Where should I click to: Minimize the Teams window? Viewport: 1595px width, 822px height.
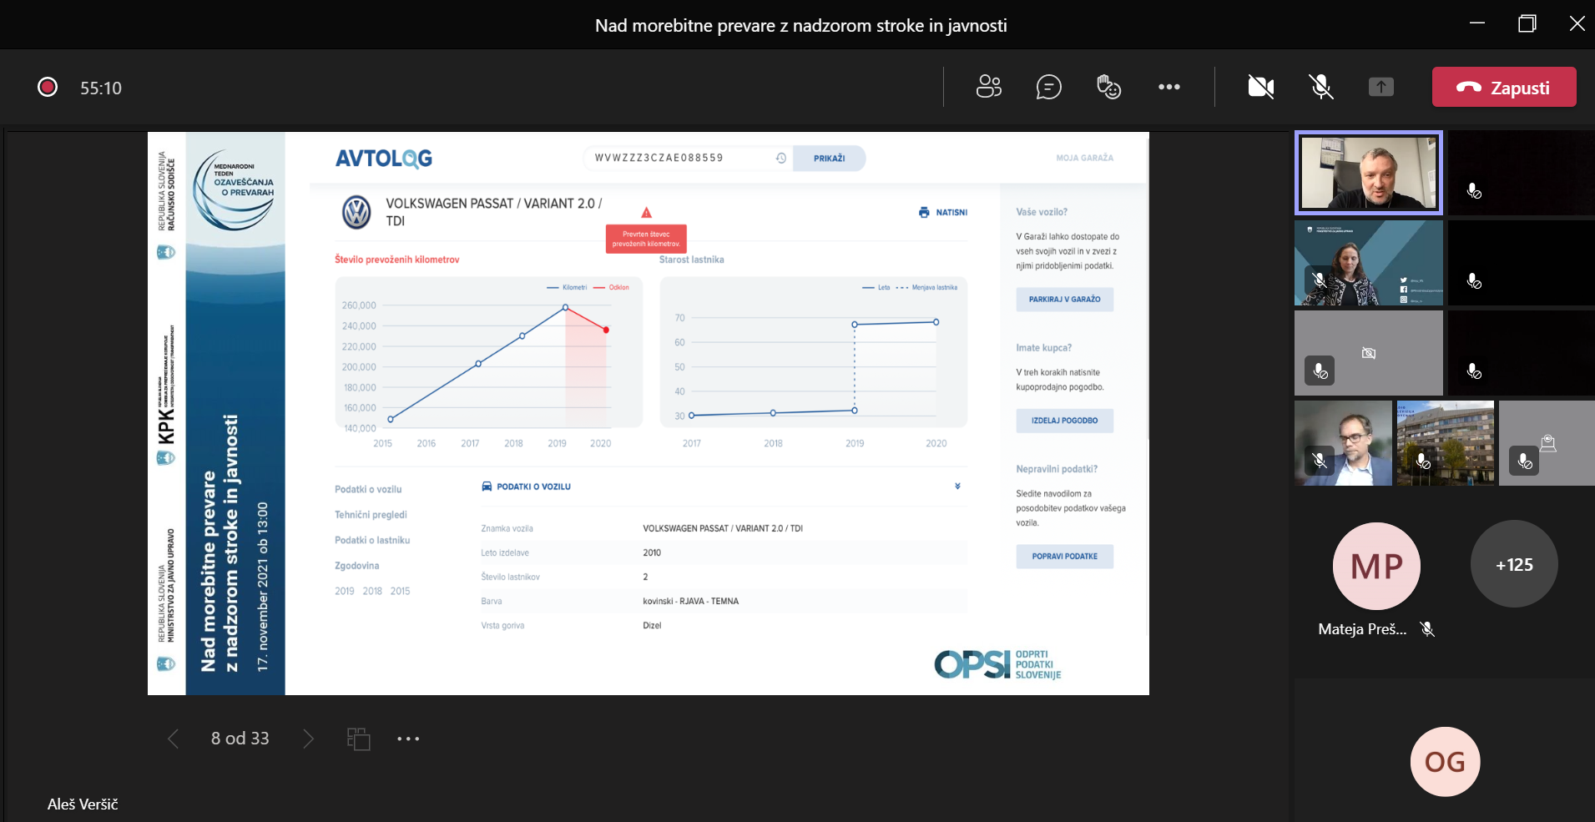pyautogui.click(x=1477, y=24)
